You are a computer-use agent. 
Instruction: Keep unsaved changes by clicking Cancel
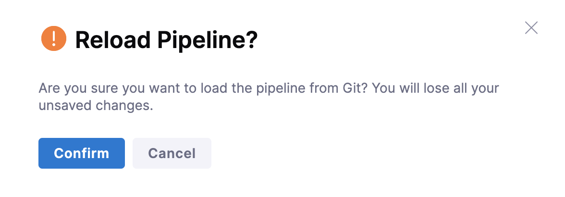pyautogui.click(x=172, y=153)
